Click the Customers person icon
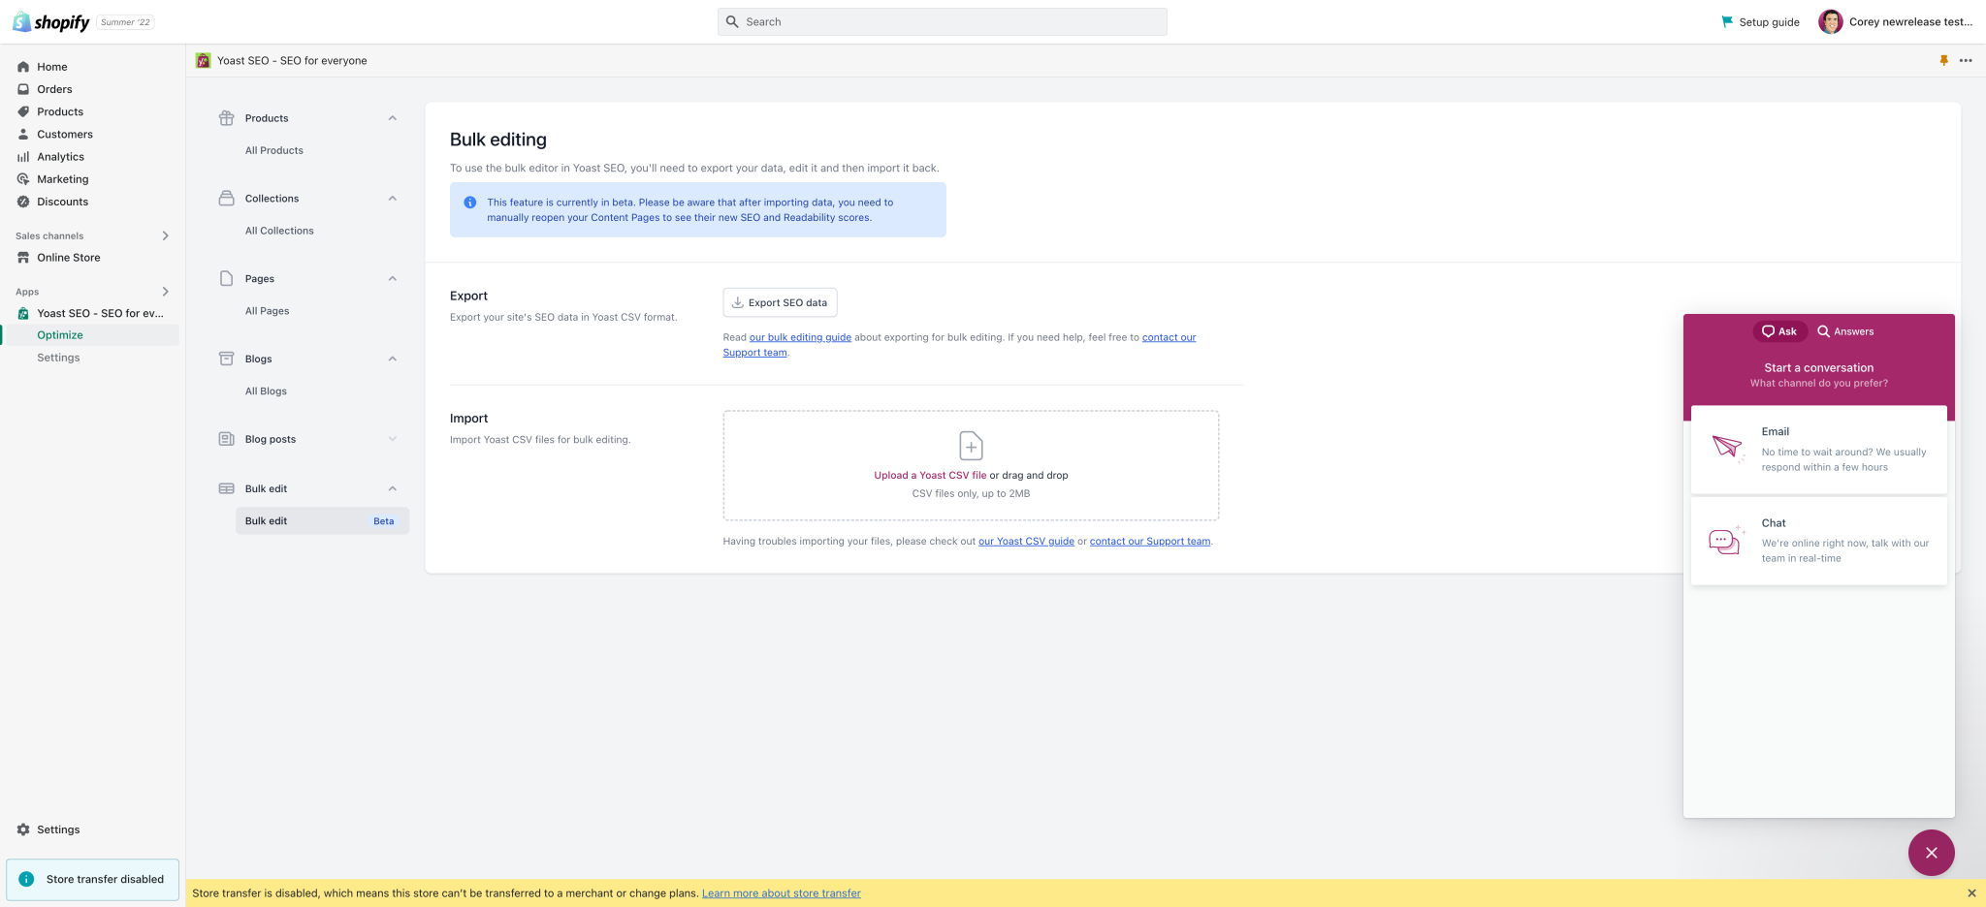This screenshot has height=907, width=1986. click(23, 134)
